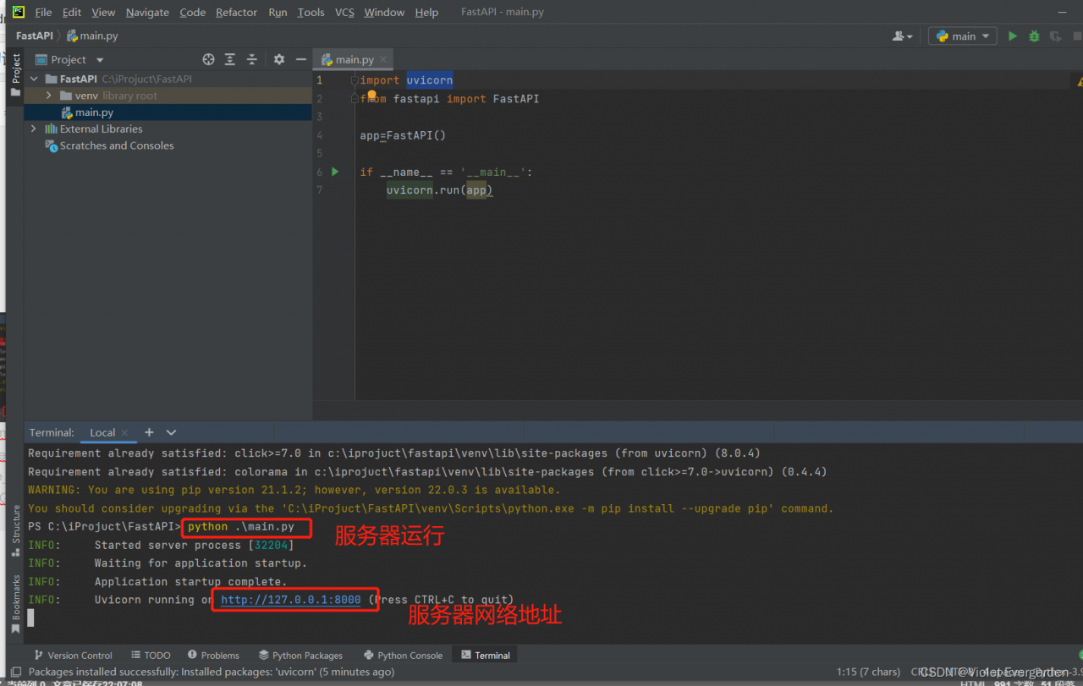This screenshot has width=1083, height=686.
Task: Click the warning triangle inspection indicator in editor
Action: [x=1080, y=80]
